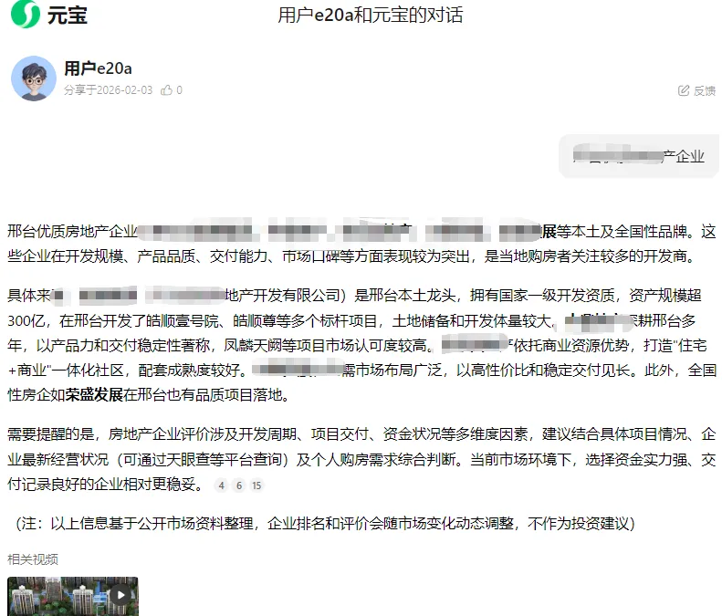Viewport: 722px width, 616px height.
Task: Click the user question message bubble
Action: [639, 156]
